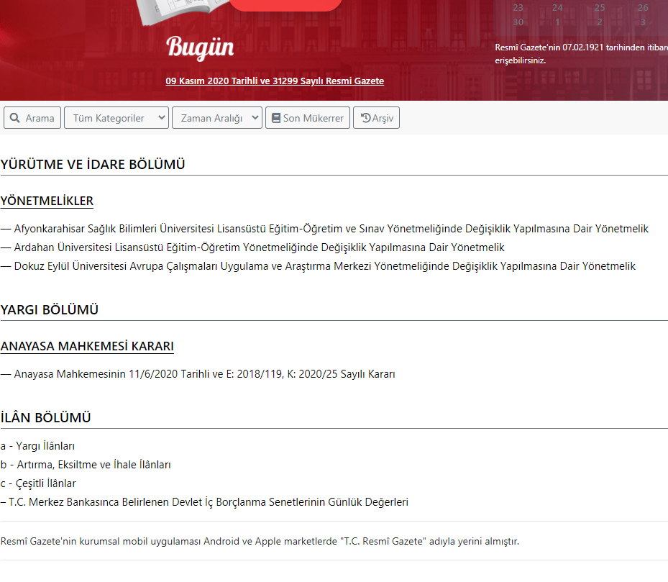
Task: Open the Zaman Aralığı dropdown
Action: click(x=216, y=117)
